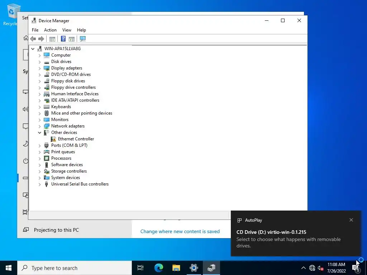Click the muted speaker tray icon

click(320, 268)
